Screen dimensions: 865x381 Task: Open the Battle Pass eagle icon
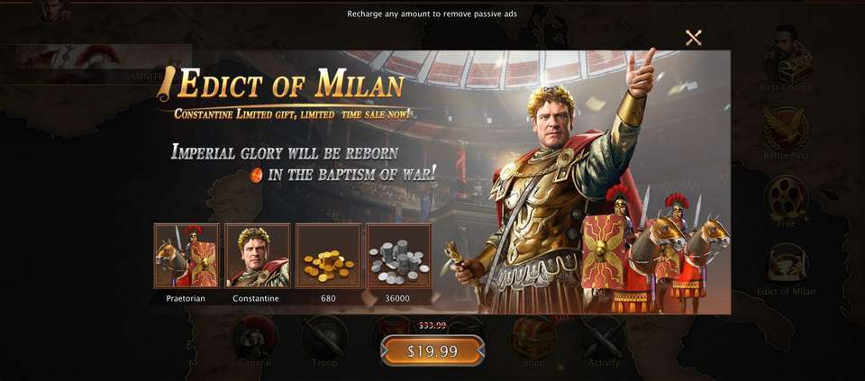(x=786, y=132)
